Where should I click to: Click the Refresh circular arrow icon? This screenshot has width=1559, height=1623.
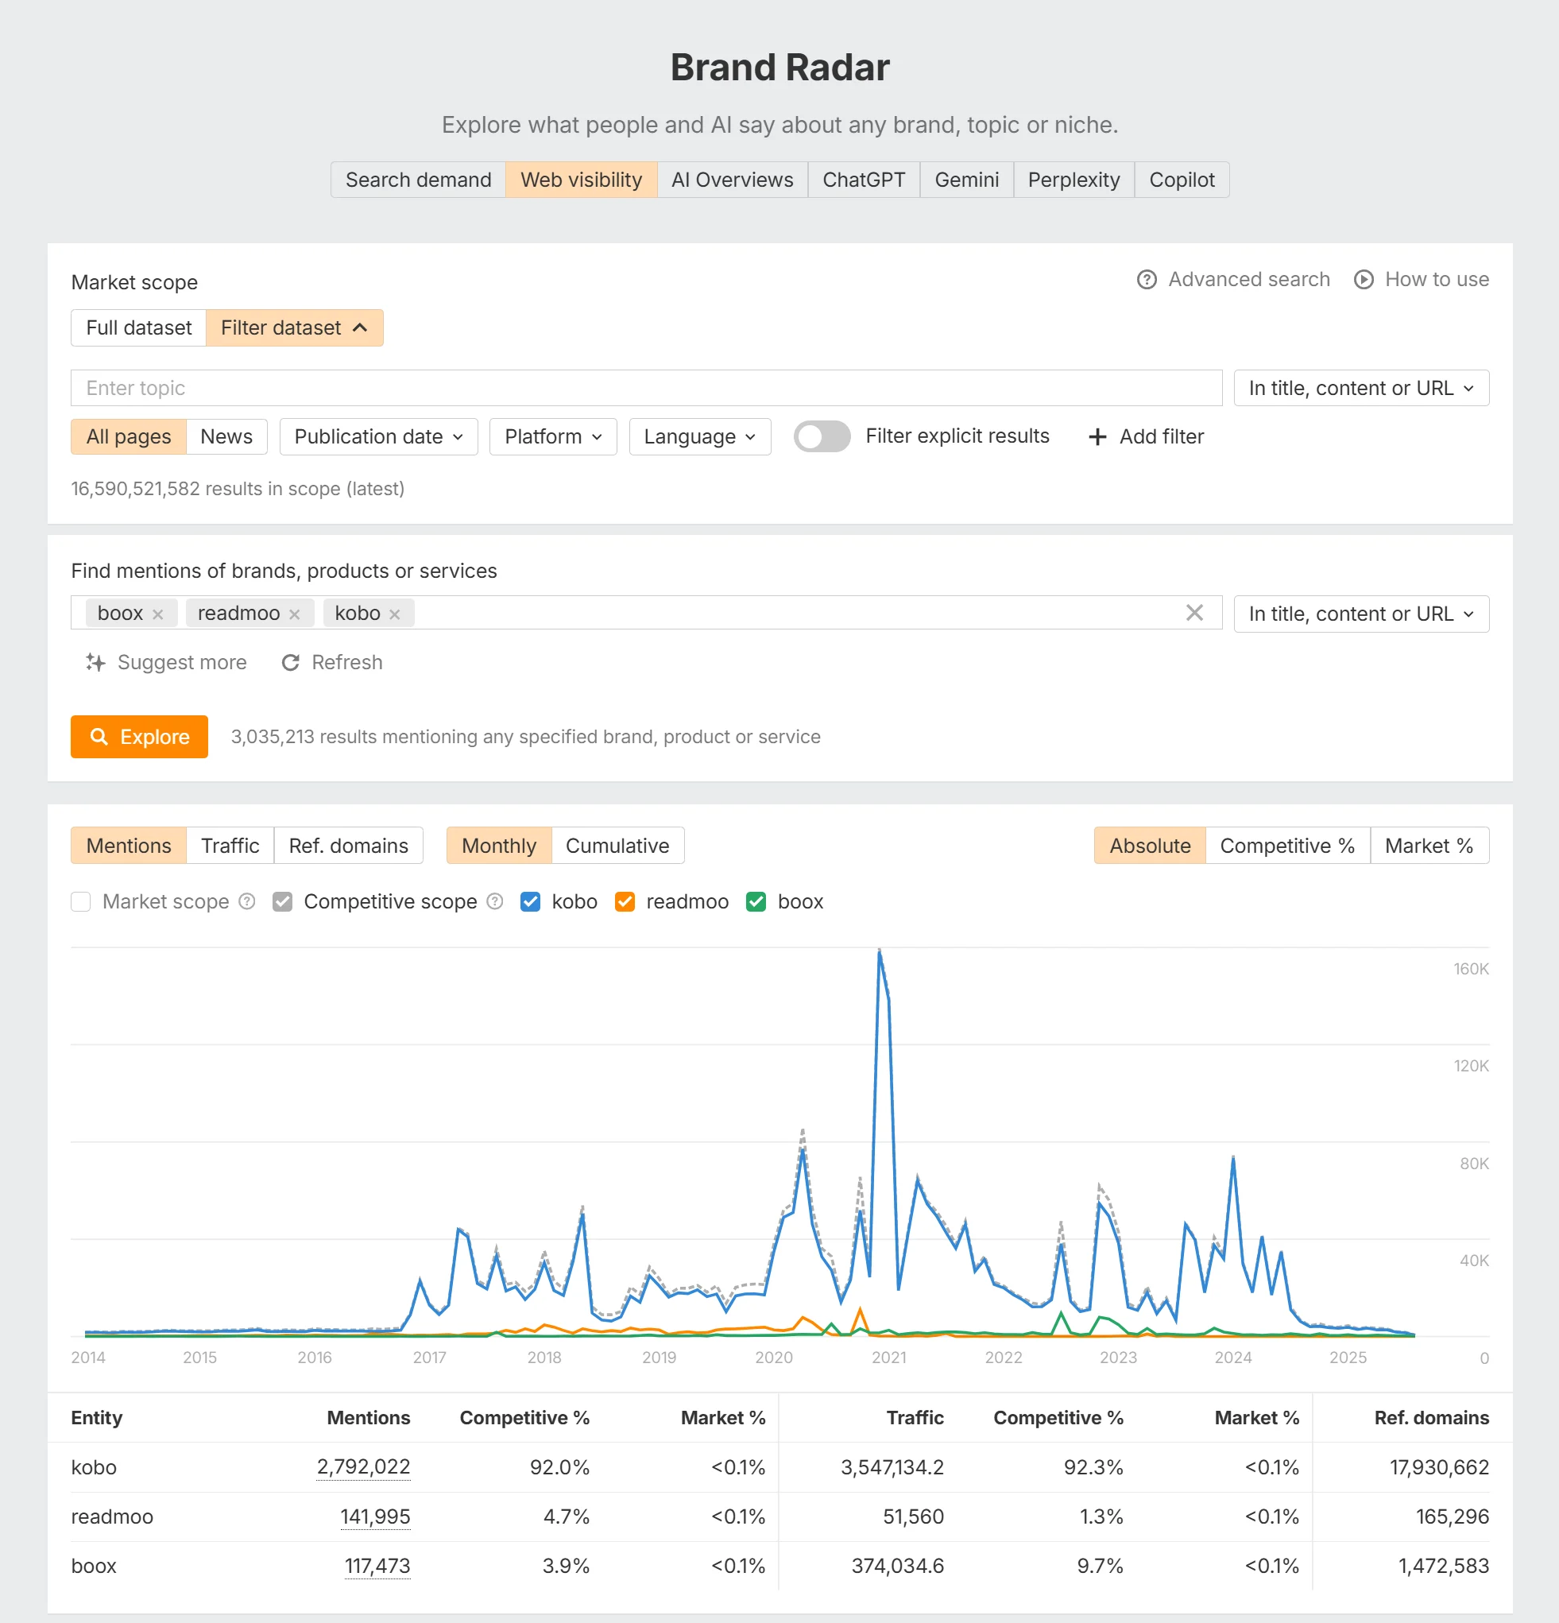(x=291, y=662)
